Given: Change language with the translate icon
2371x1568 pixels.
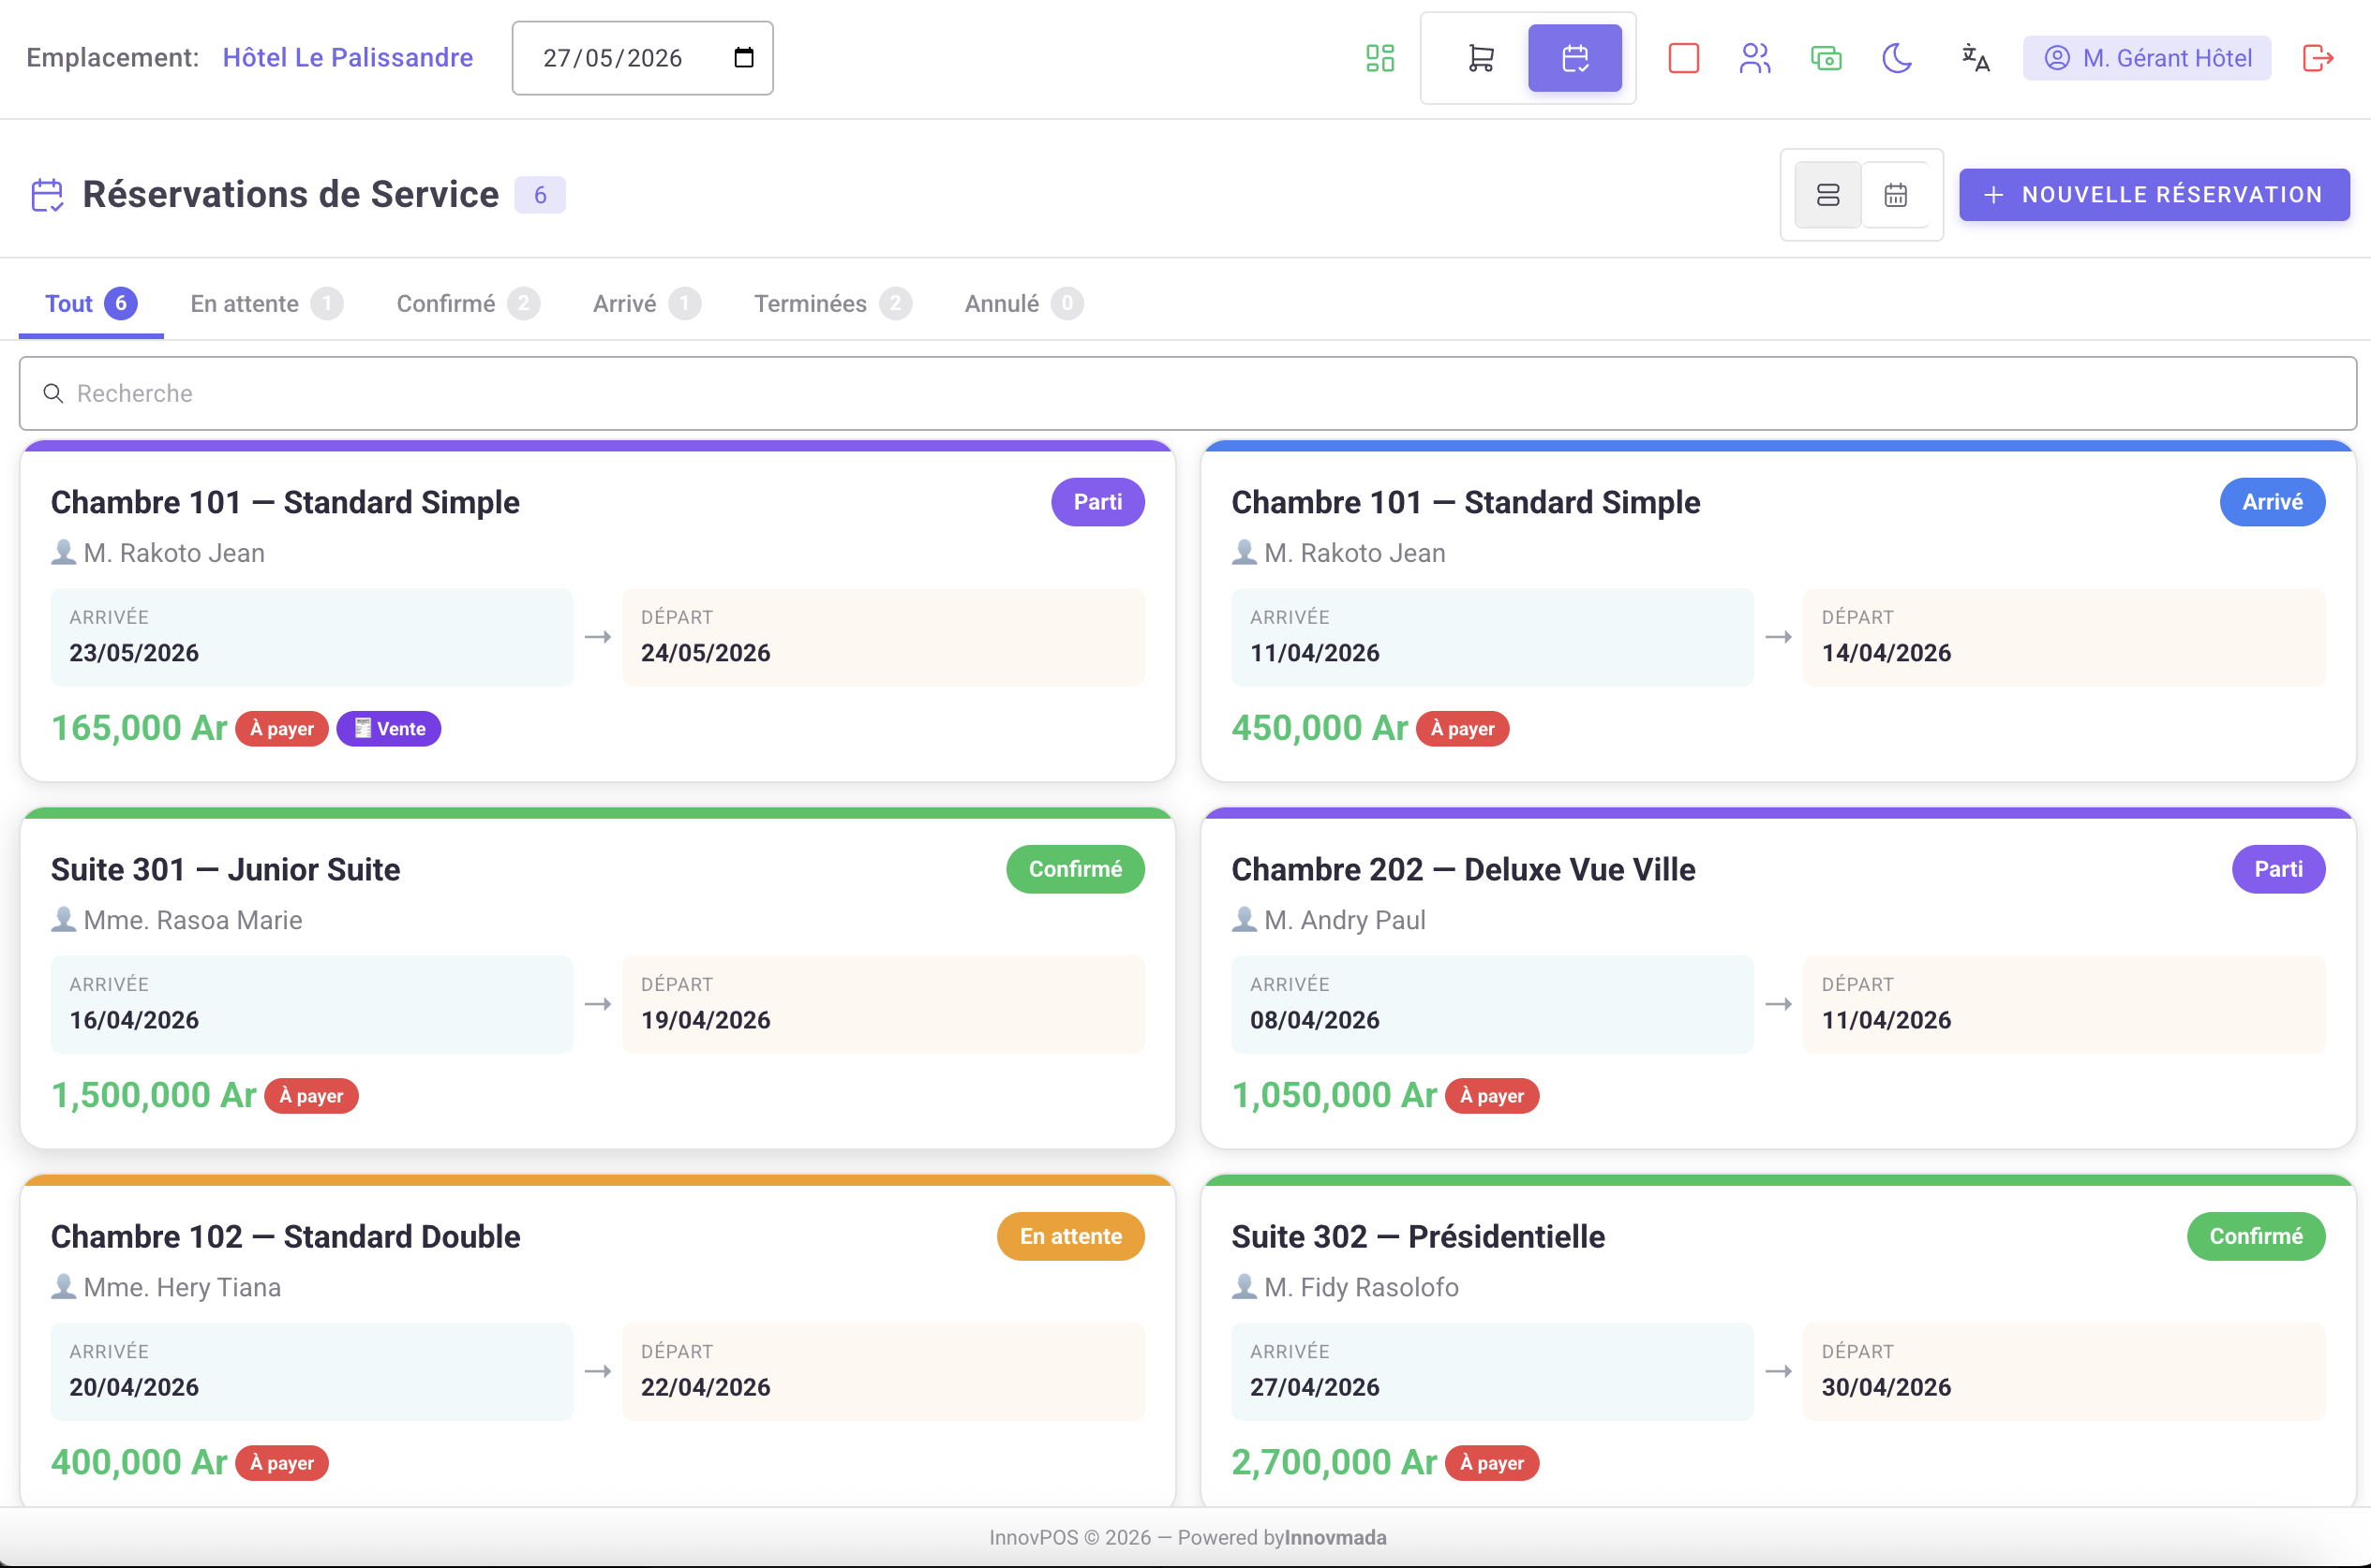Looking at the screenshot, I should (x=1975, y=58).
